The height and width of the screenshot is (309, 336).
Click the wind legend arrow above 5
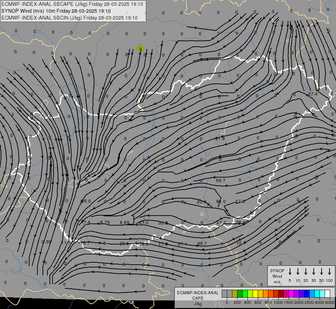[x=290, y=271]
